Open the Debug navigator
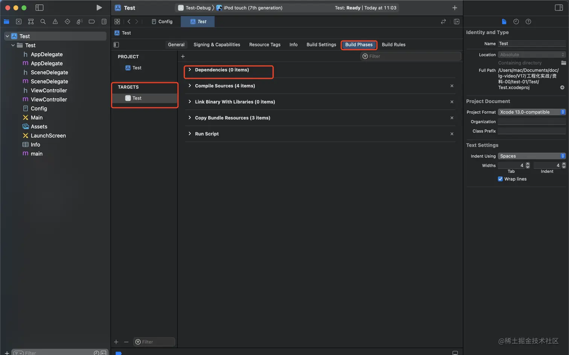Viewport: 569px width, 355px height. tap(79, 21)
